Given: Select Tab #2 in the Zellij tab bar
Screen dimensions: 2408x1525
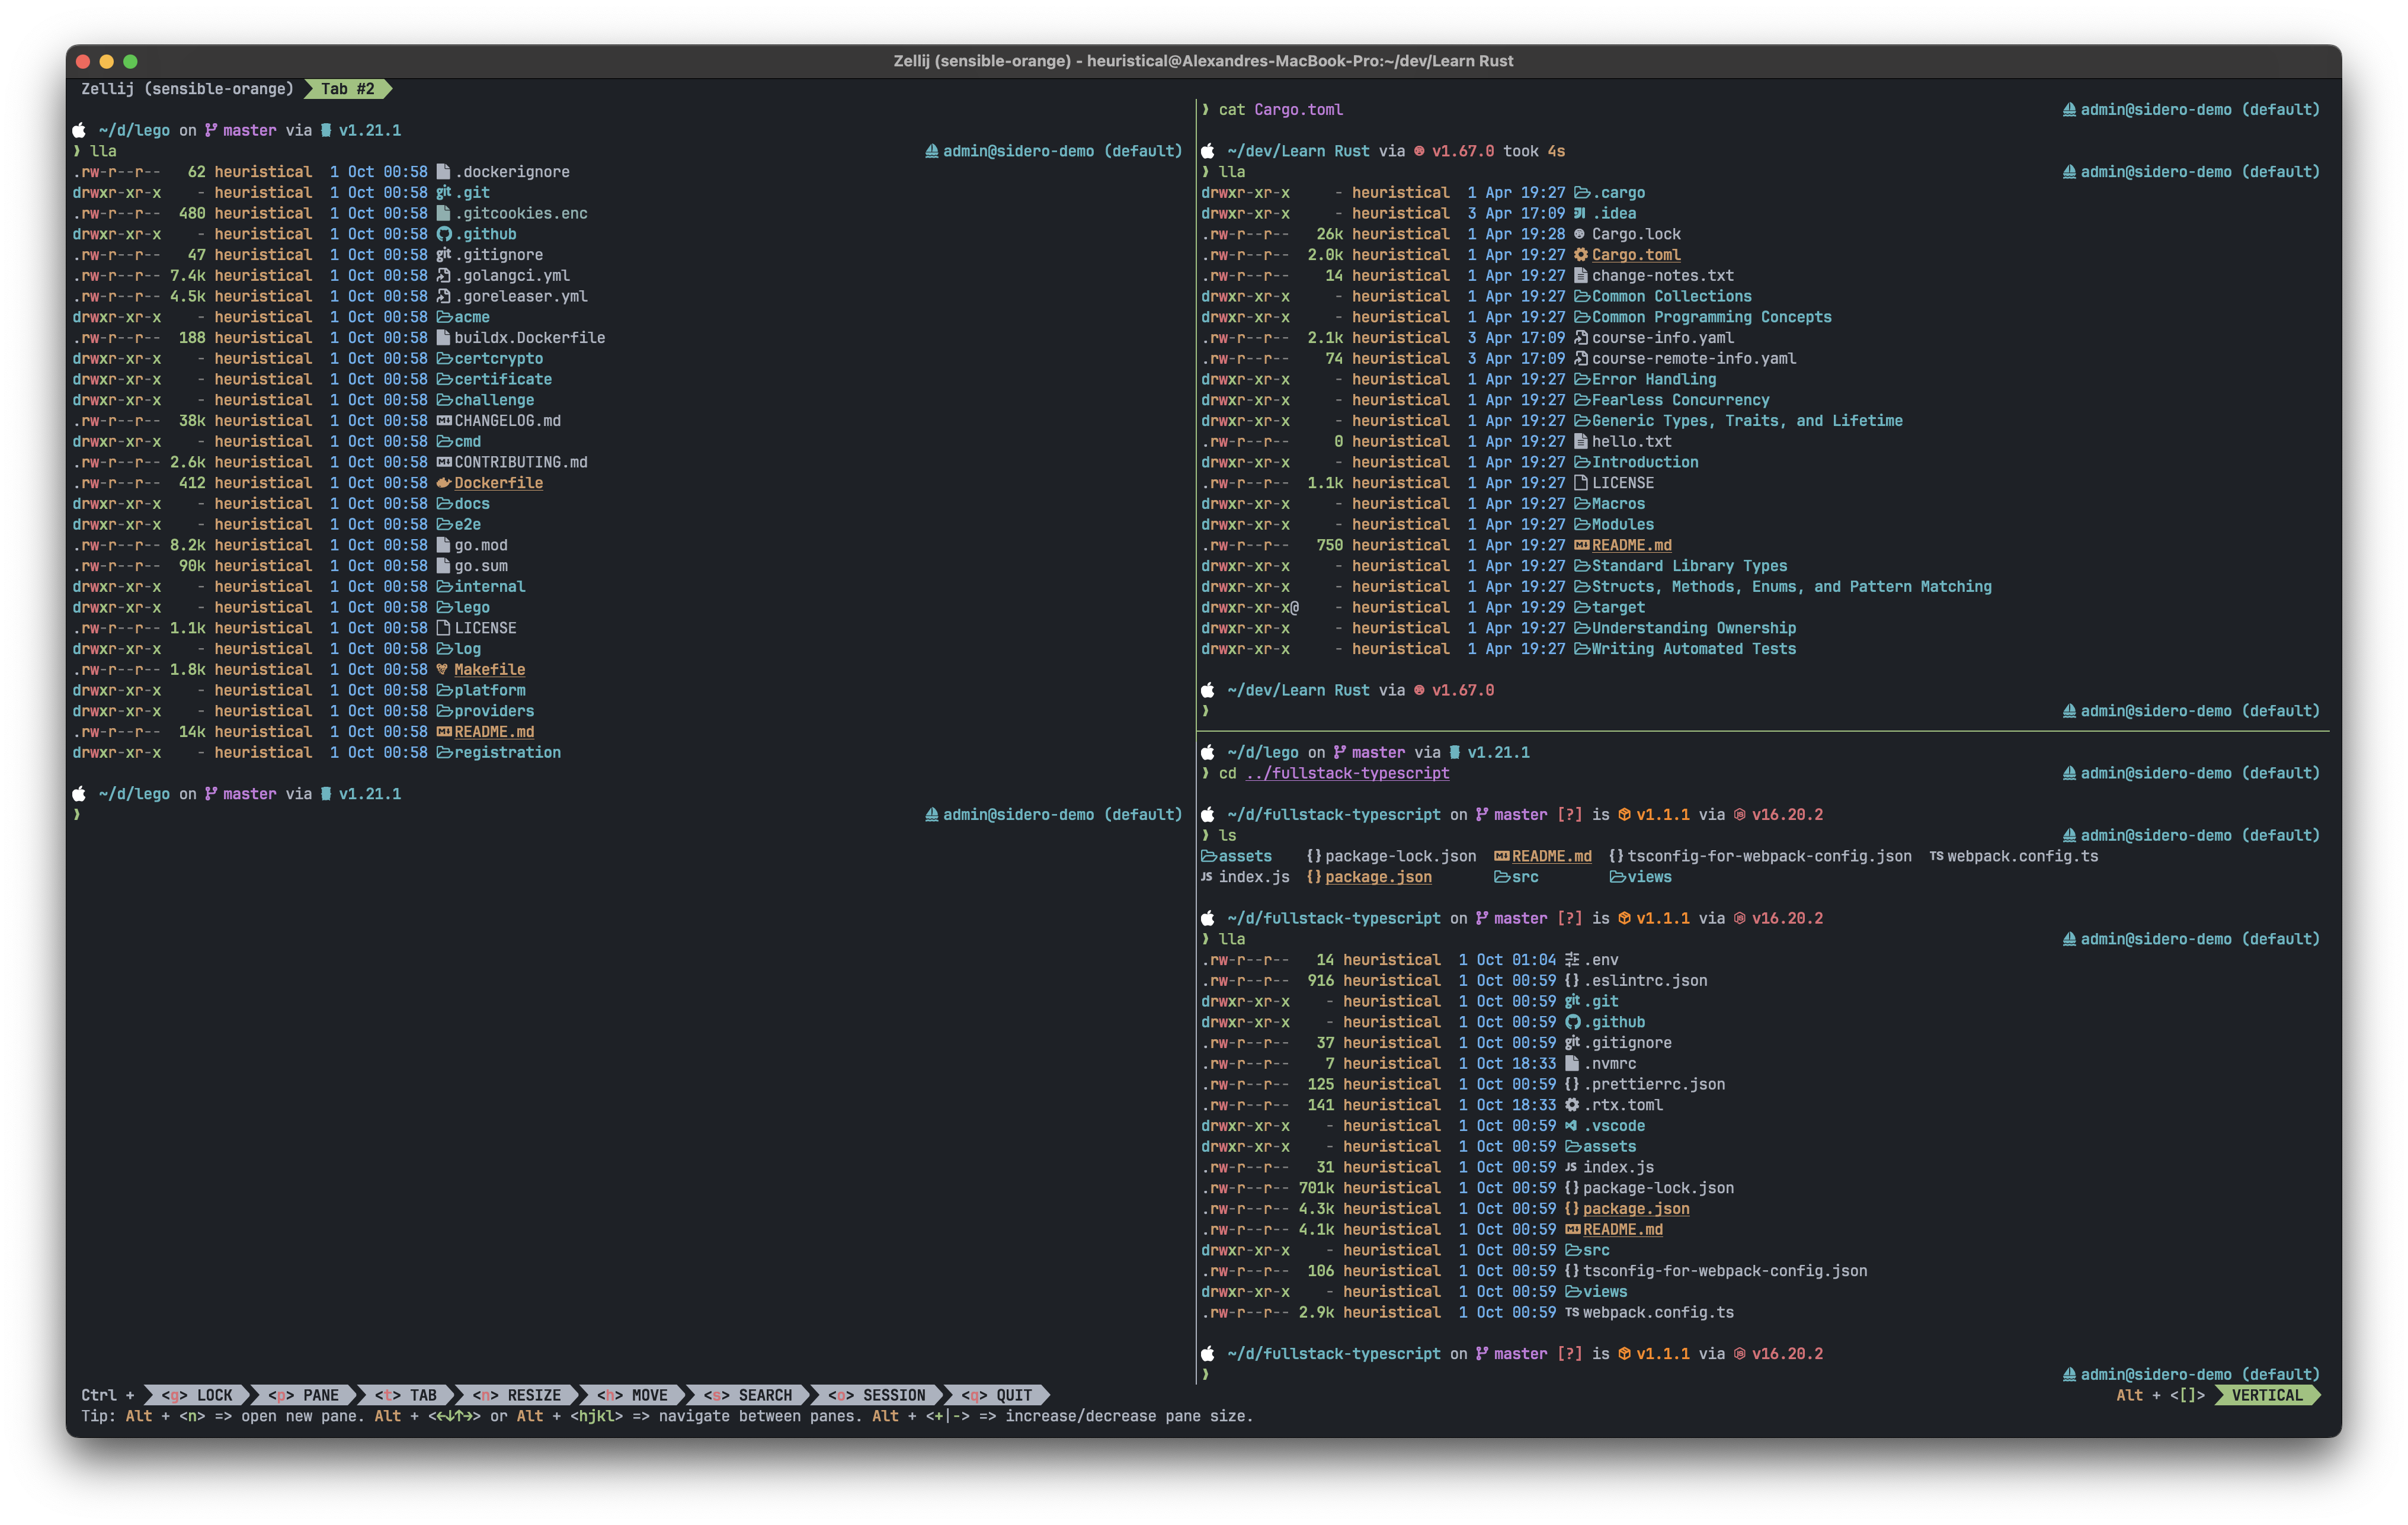Looking at the screenshot, I should [347, 89].
